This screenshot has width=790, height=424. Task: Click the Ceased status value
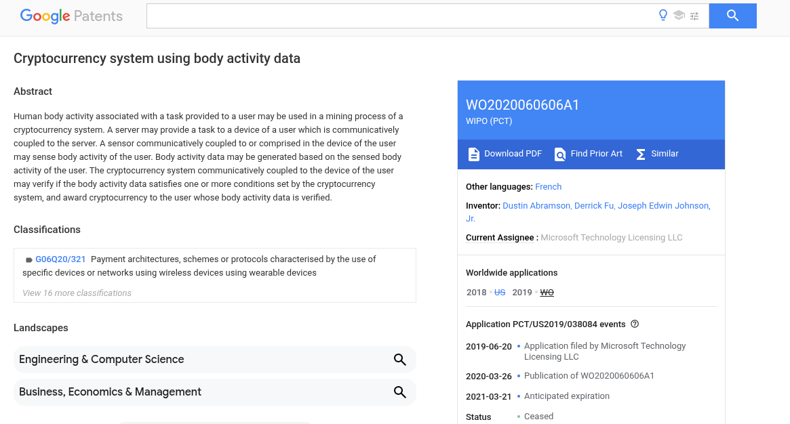pos(538,417)
